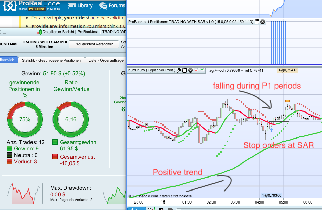Viewport: 322px width, 210px height.
Task: Close the ProBacktest Positionen panel
Action: pos(263,22)
